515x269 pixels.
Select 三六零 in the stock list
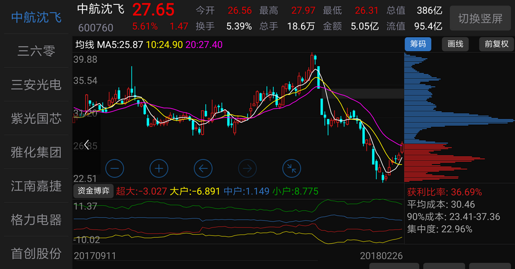tap(36, 51)
